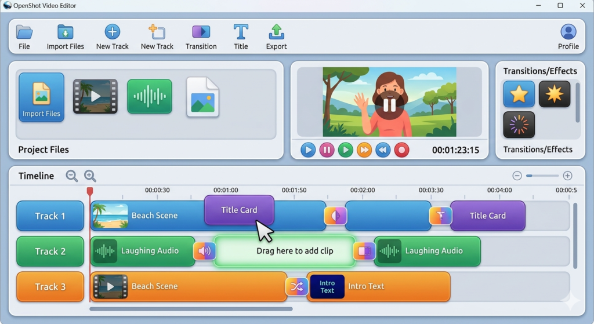Select the second Laughing Audio clip
The height and width of the screenshot is (324, 594).
428,251
